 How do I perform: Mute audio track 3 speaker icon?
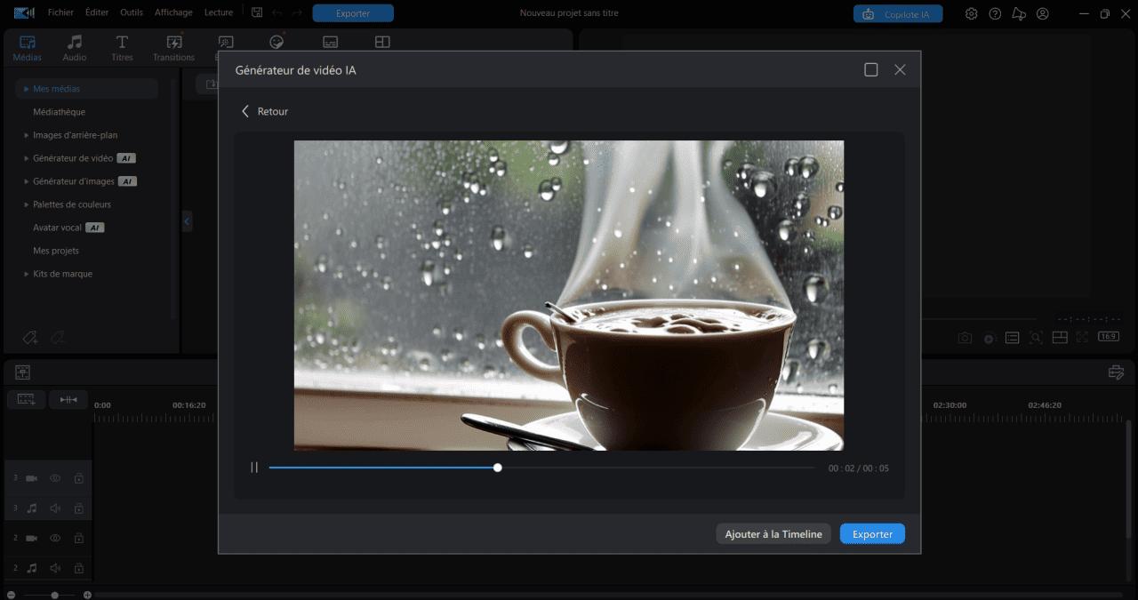(x=55, y=508)
